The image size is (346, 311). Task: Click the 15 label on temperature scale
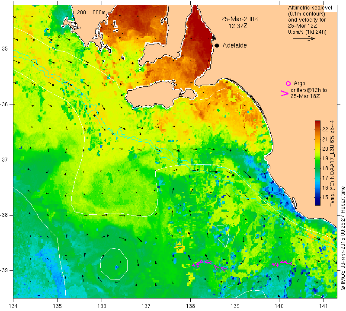[325, 197]
